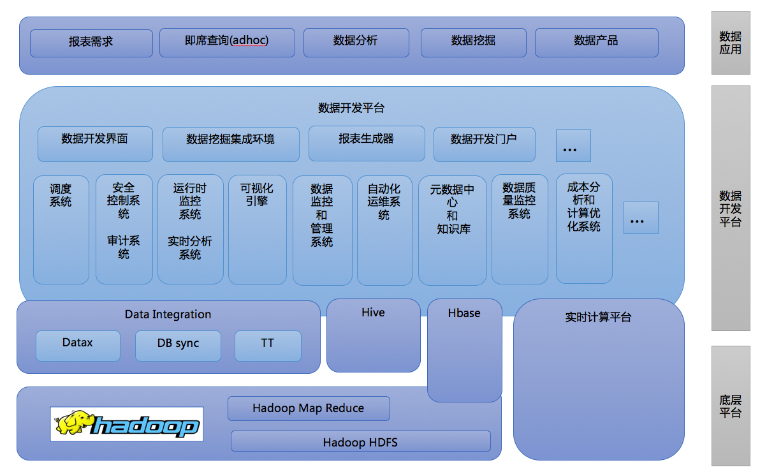Select the Datax box
The image size is (774, 472).
click(x=78, y=346)
